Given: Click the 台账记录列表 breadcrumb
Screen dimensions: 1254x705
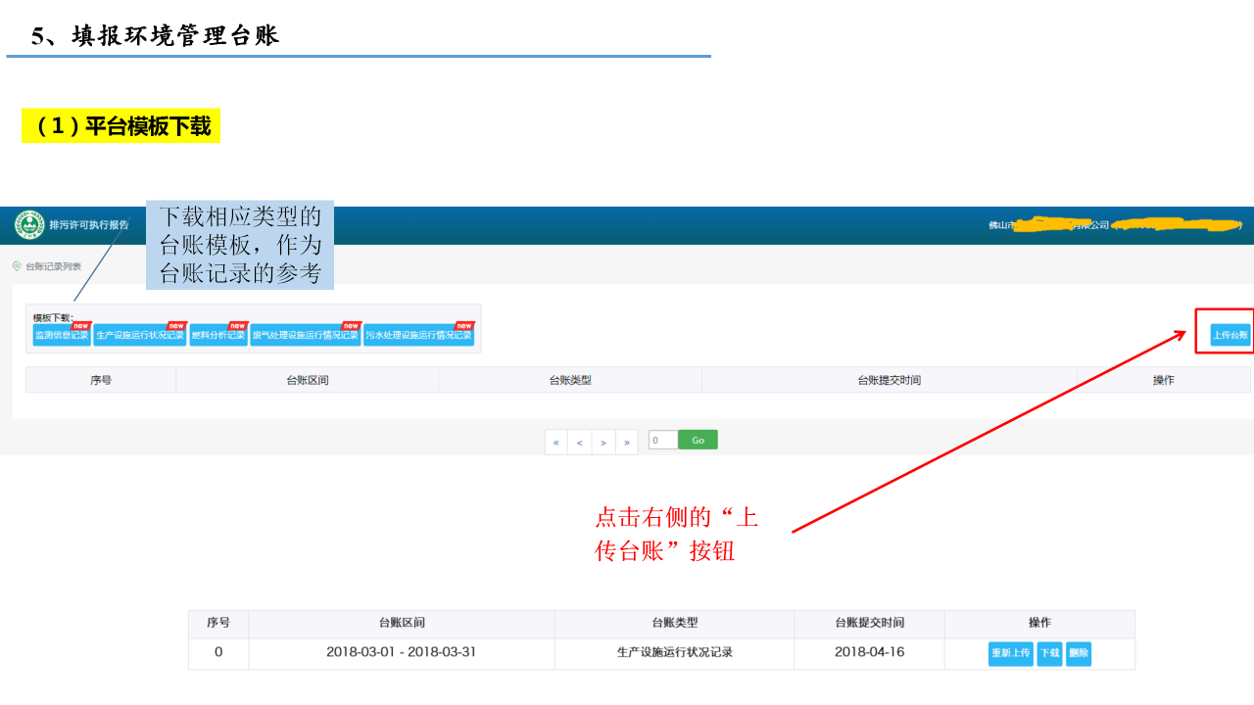Looking at the screenshot, I should click(53, 266).
